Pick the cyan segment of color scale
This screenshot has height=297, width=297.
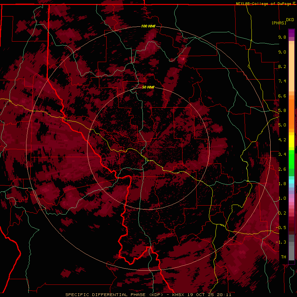coord(291,181)
